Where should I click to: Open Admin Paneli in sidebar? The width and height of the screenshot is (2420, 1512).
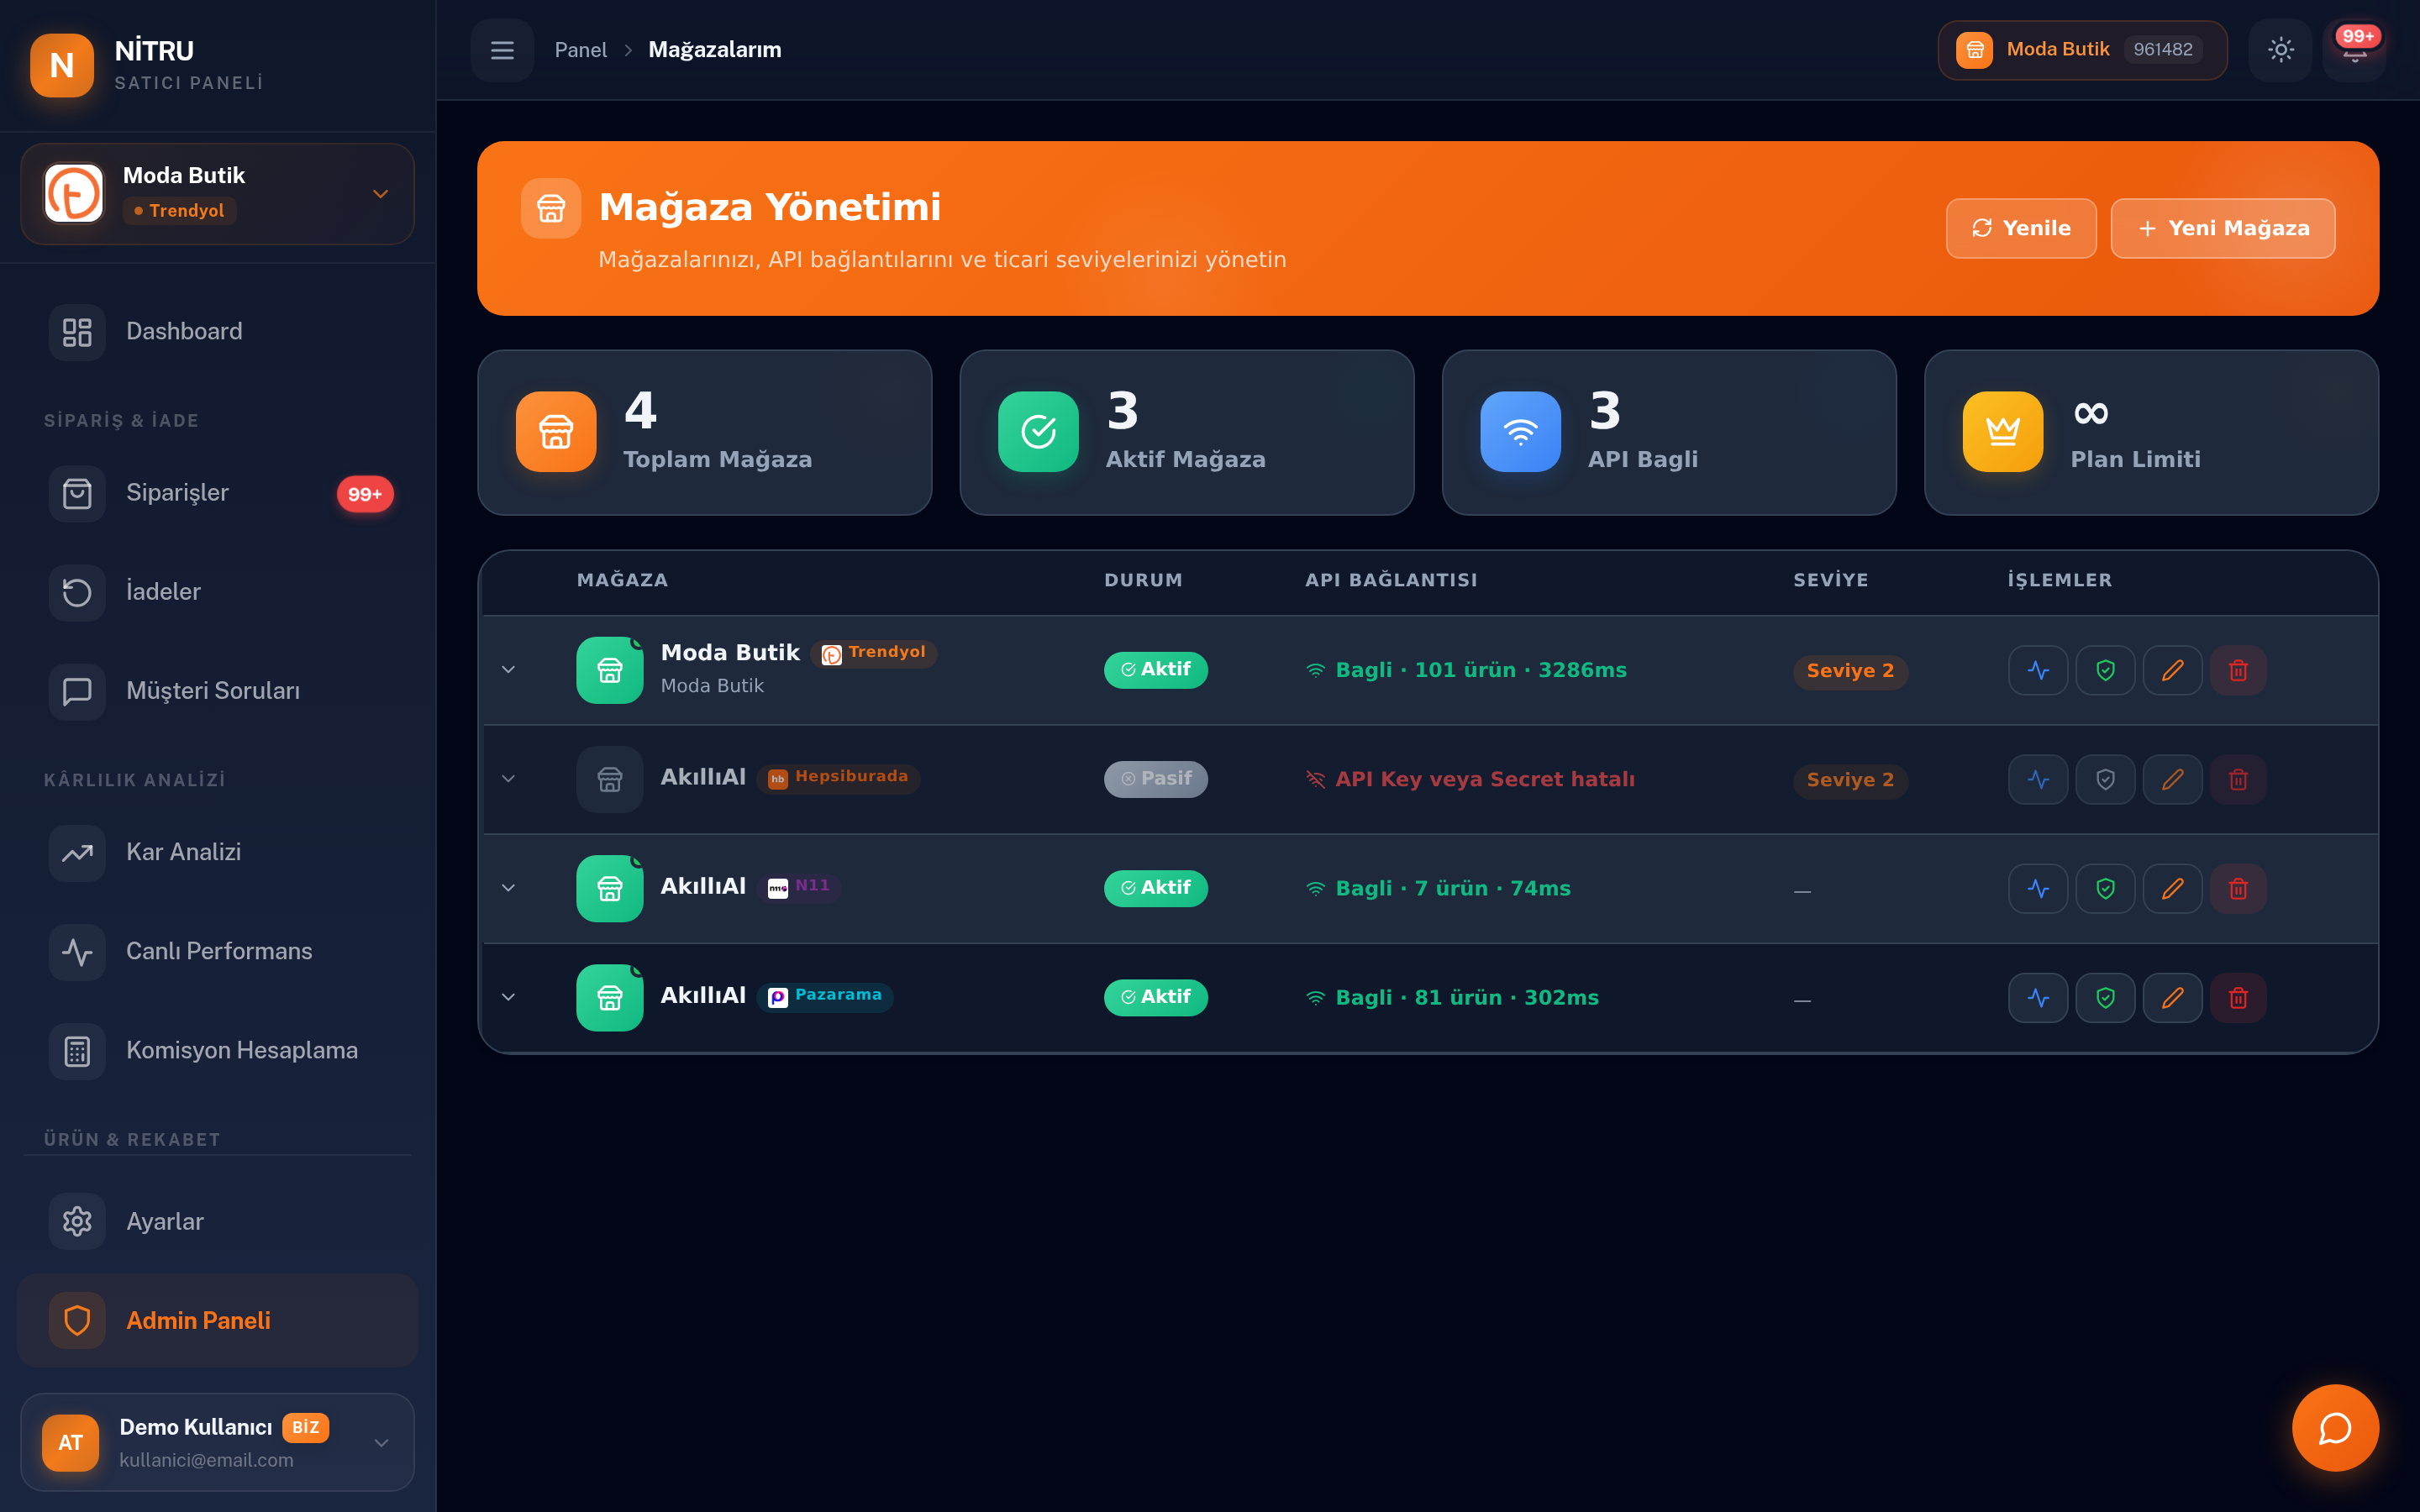217,1320
